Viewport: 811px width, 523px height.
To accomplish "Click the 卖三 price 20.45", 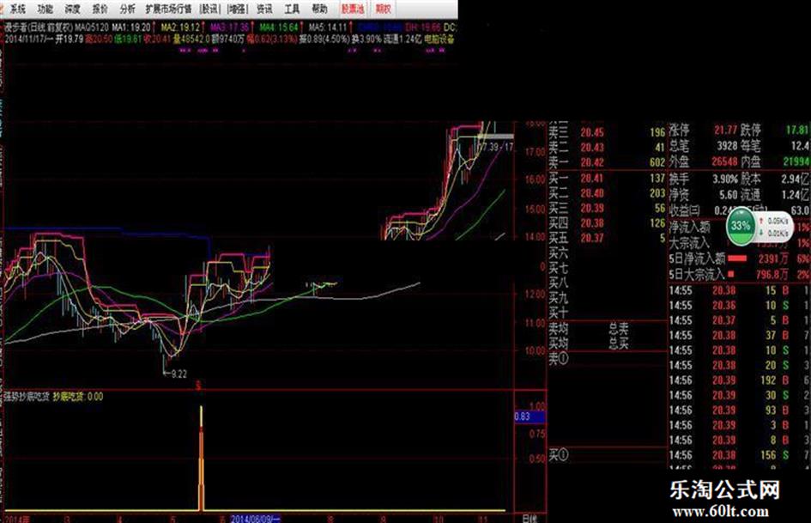I will 591,132.
